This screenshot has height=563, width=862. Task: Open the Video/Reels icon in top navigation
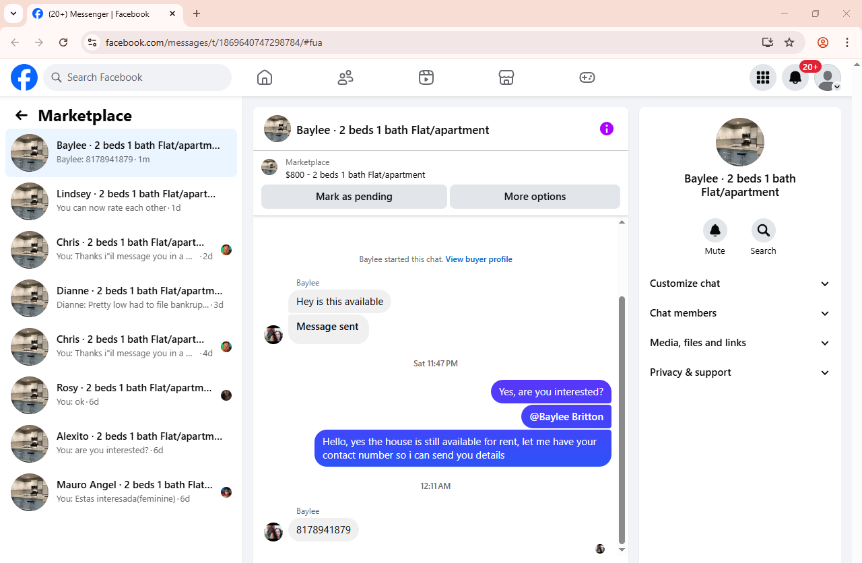[426, 77]
